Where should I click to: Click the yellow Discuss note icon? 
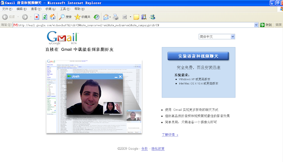click(x=136, y=17)
